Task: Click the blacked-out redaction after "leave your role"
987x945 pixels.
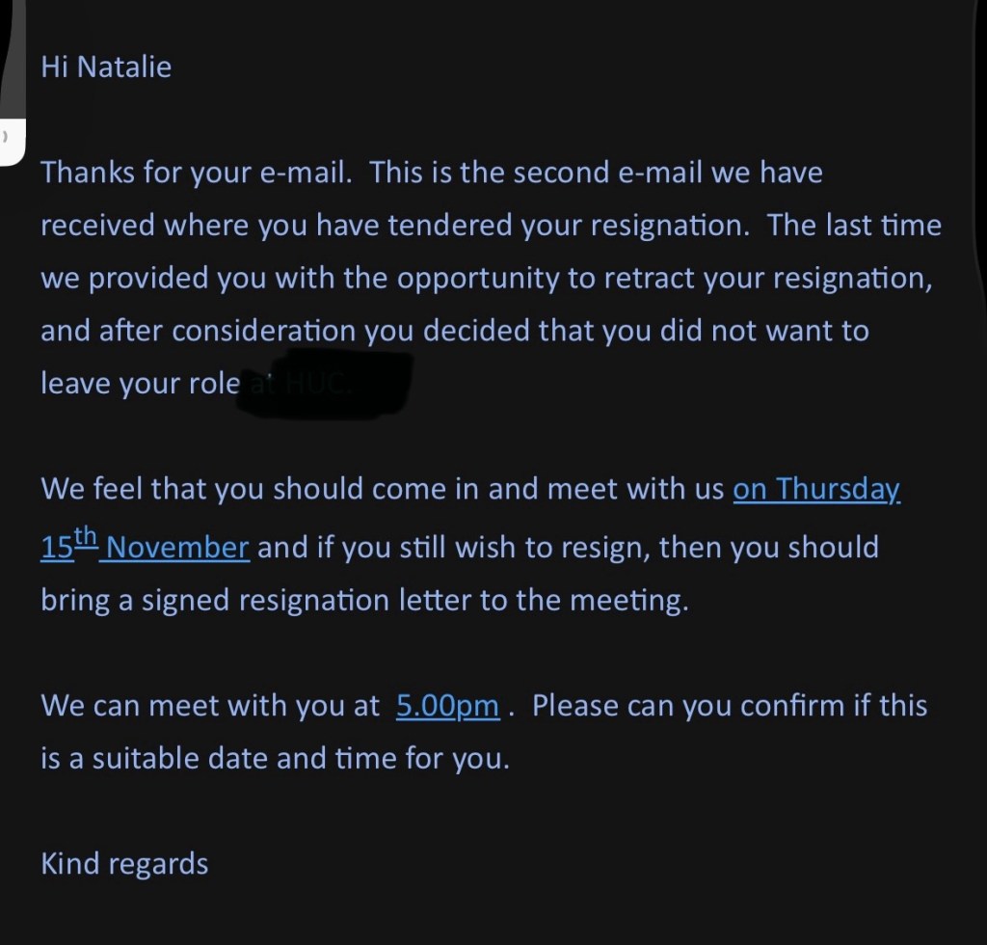Action: [328, 383]
